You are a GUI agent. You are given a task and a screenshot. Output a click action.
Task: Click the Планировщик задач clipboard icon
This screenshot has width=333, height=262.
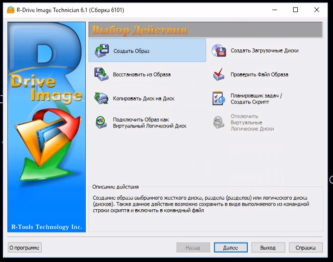tap(219, 98)
